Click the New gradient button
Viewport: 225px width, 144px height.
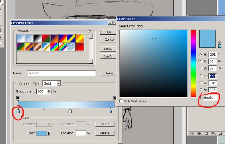pos(108,73)
